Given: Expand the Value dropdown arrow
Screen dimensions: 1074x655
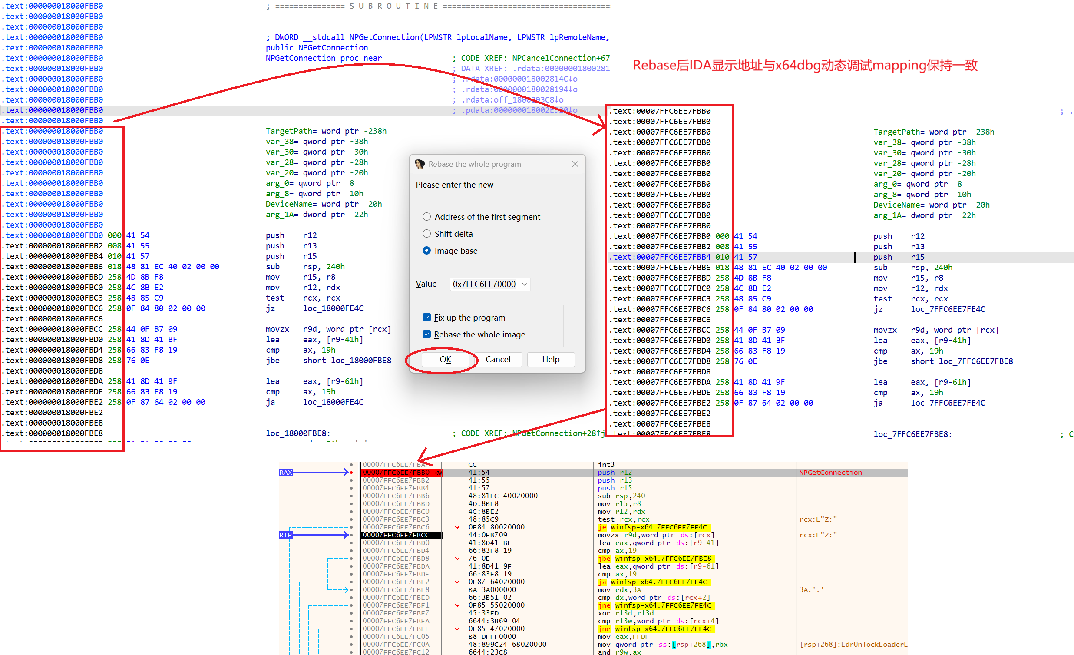Looking at the screenshot, I should pyautogui.click(x=525, y=284).
